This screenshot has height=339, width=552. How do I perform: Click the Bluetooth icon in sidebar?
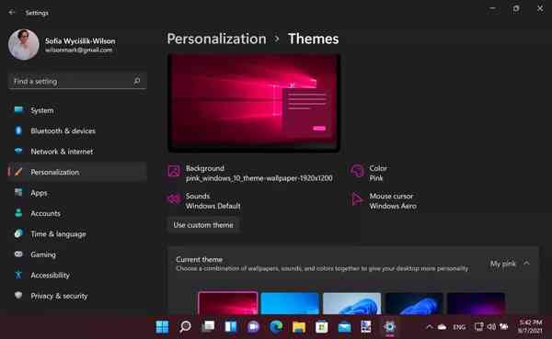18,130
